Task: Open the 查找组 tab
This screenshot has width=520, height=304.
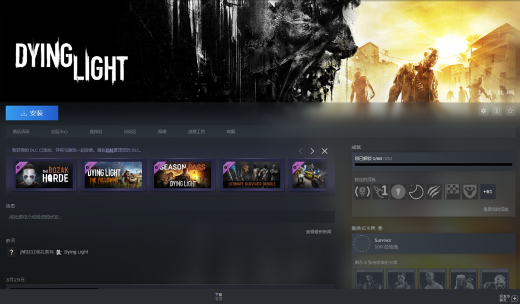Action: pos(96,131)
